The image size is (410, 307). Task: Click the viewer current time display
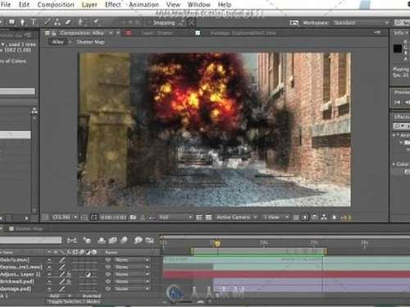click(113, 218)
